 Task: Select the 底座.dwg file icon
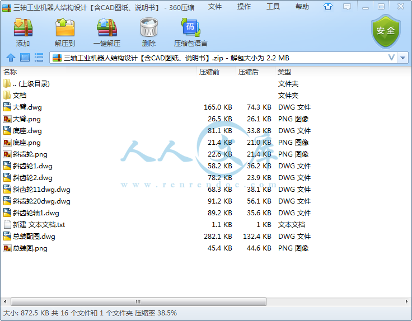coord(7,131)
